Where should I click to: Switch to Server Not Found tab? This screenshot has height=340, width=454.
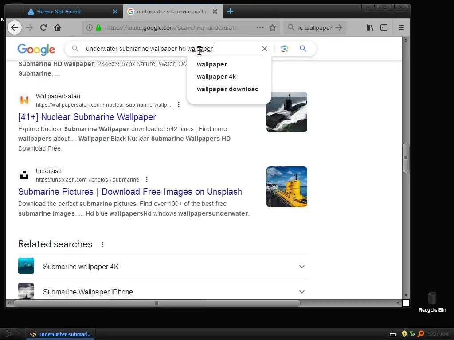[x=72, y=12]
